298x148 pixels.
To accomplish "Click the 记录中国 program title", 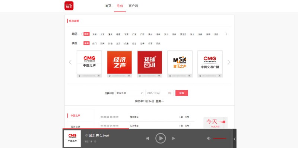I will pos(134,126).
